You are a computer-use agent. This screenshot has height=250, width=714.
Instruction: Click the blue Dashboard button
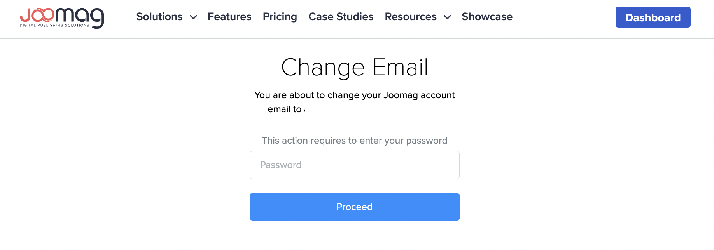(653, 17)
